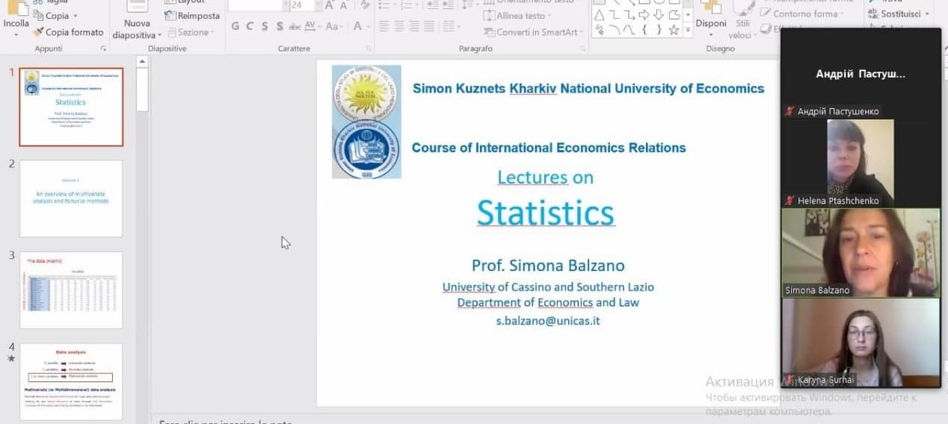Select arc shape in shapes gallery
The width and height of the screenshot is (948, 424).
(x=615, y=30)
